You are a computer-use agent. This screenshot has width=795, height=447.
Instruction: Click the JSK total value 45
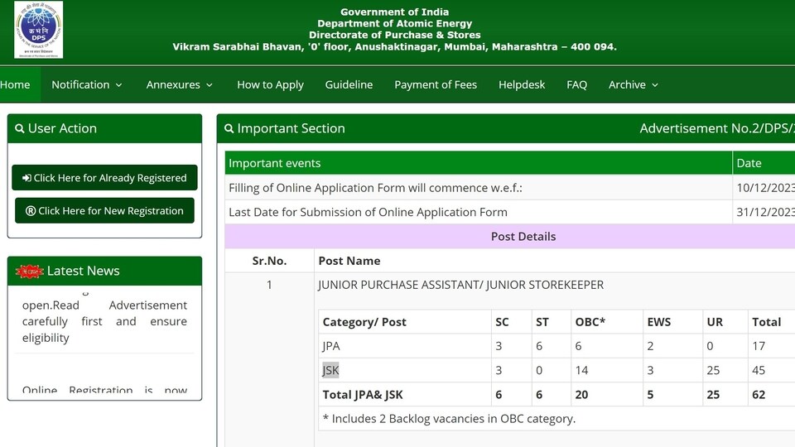coord(759,371)
